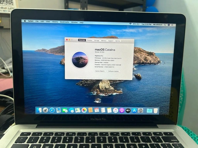Open the Apple TV app in dock
This screenshot has width=198, height=148.
[128, 111]
